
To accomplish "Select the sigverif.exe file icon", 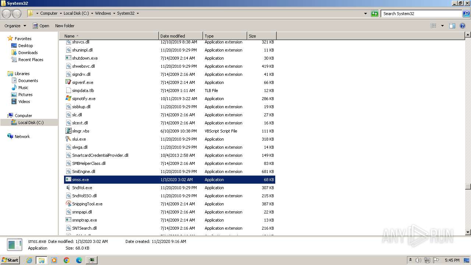I will [68, 82].
